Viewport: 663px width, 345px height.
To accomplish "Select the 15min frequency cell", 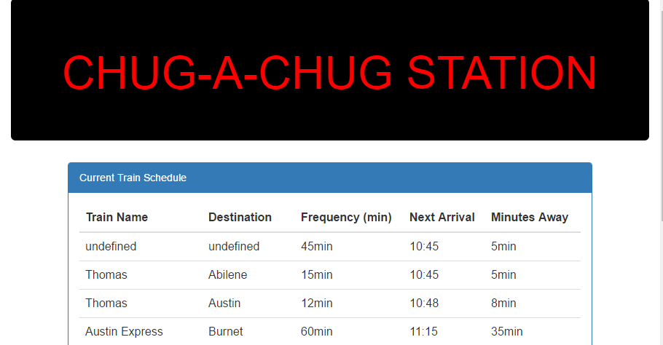I will coord(316,274).
